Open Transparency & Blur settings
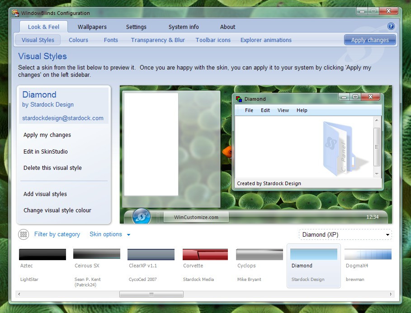This screenshot has height=313, width=411. [158, 40]
